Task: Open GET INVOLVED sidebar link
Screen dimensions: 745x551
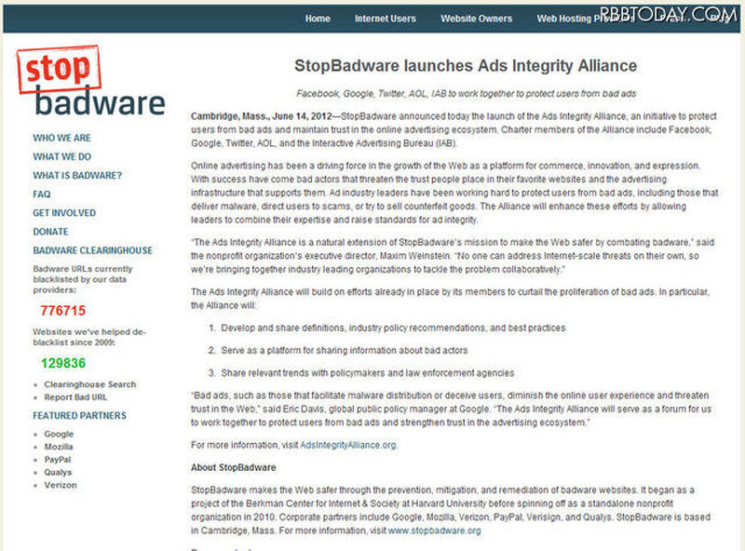Action: (x=66, y=213)
